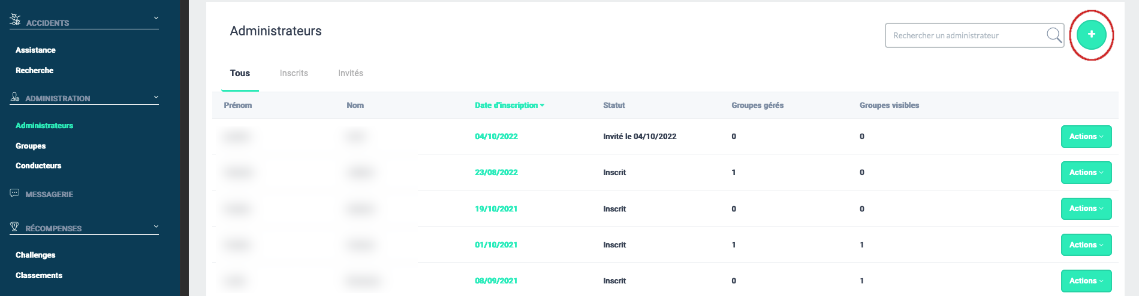This screenshot has height=296, width=1139.
Task: Click the Messagerie speech bubble icon
Action: coord(15,193)
